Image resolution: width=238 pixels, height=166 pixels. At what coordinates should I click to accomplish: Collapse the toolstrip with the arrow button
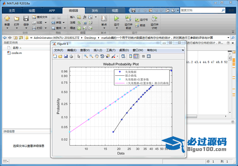(233, 32)
